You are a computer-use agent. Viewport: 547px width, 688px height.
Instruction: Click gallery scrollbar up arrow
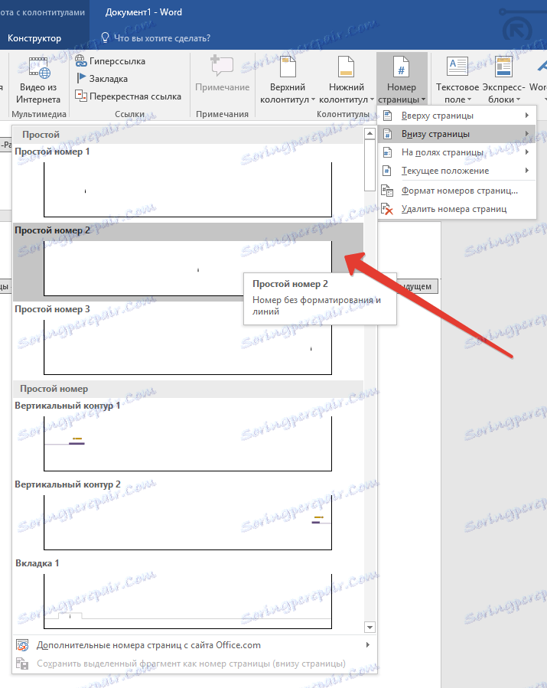tap(370, 133)
